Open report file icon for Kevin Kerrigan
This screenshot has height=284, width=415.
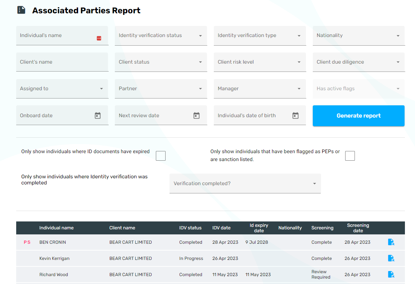[391, 258]
